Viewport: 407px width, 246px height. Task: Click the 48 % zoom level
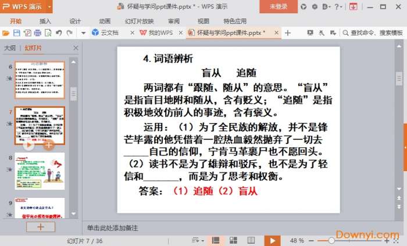297,241
